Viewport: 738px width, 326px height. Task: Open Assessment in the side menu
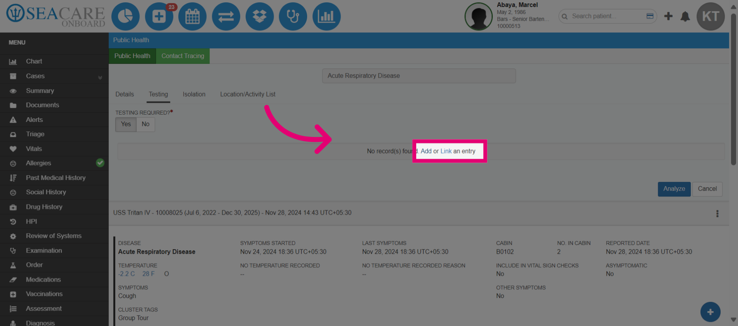tap(54, 308)
